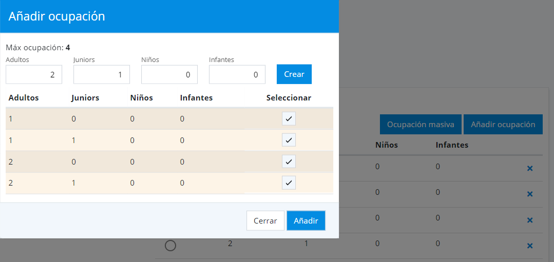The height and width of the screenshot is (262, 554).
Task: Delete the fourth occupancy row via X icon
Action: coord(530,246)
